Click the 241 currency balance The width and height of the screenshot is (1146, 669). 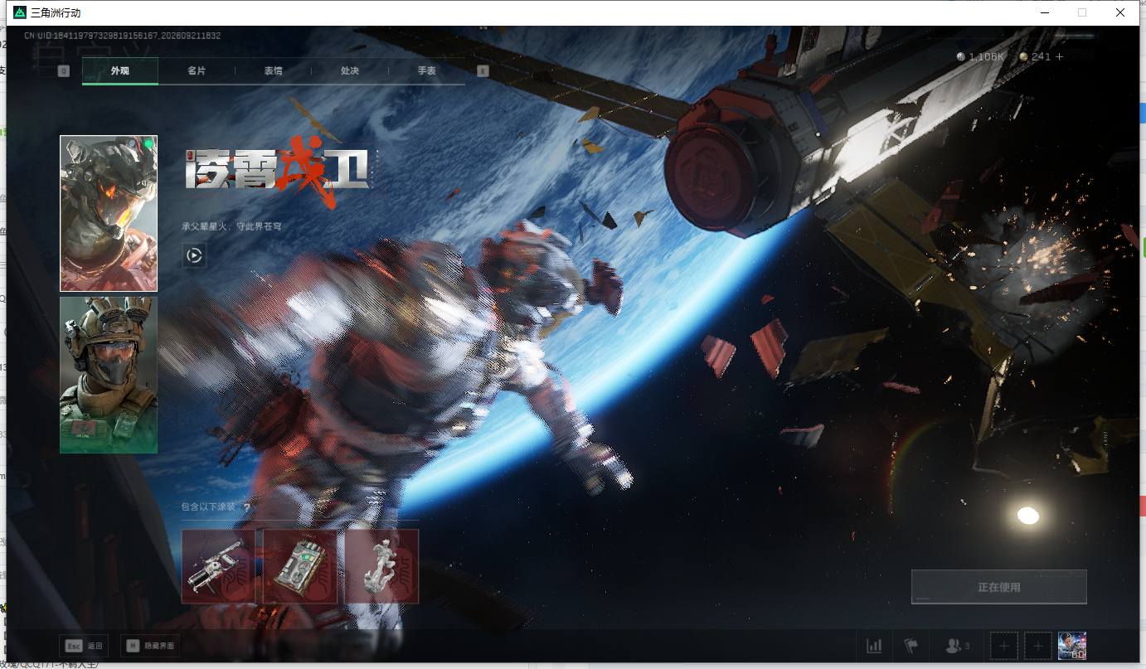(x=1036, y=56)
